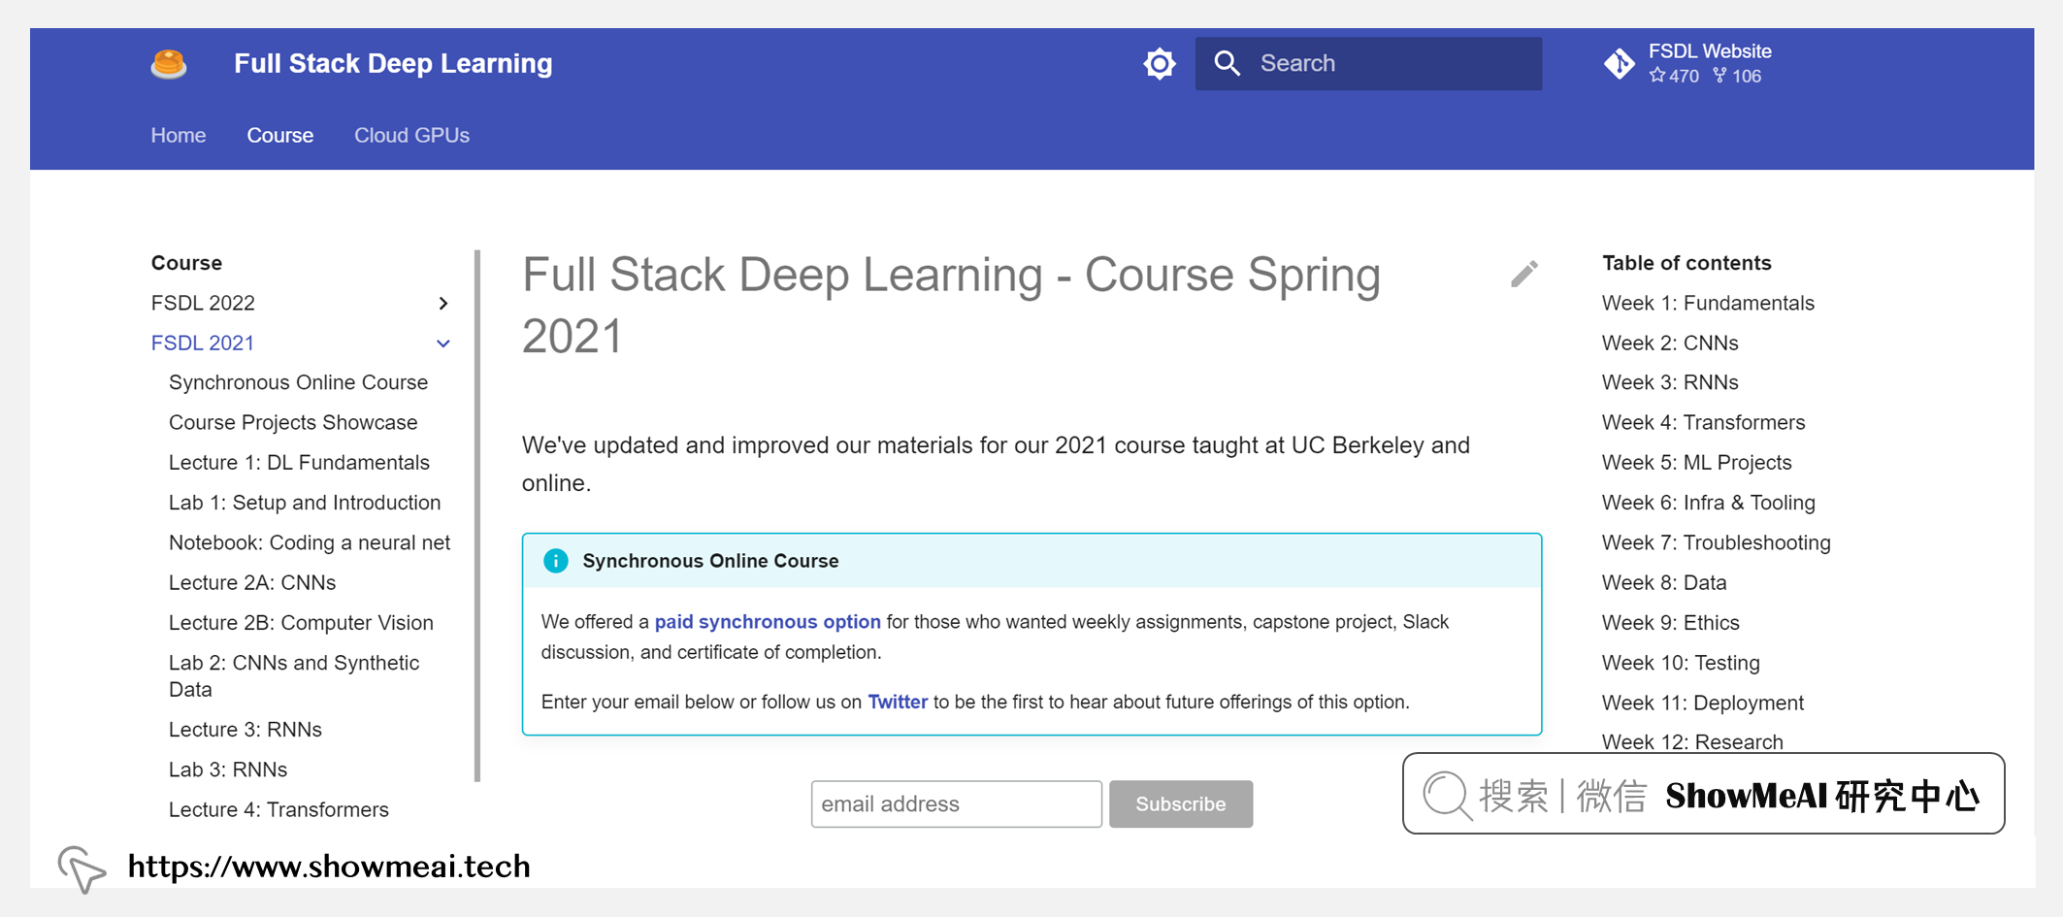This screenshot has width=2063, height=917.
Task: Click the pancake stack site logo
Action: [169, 64]
